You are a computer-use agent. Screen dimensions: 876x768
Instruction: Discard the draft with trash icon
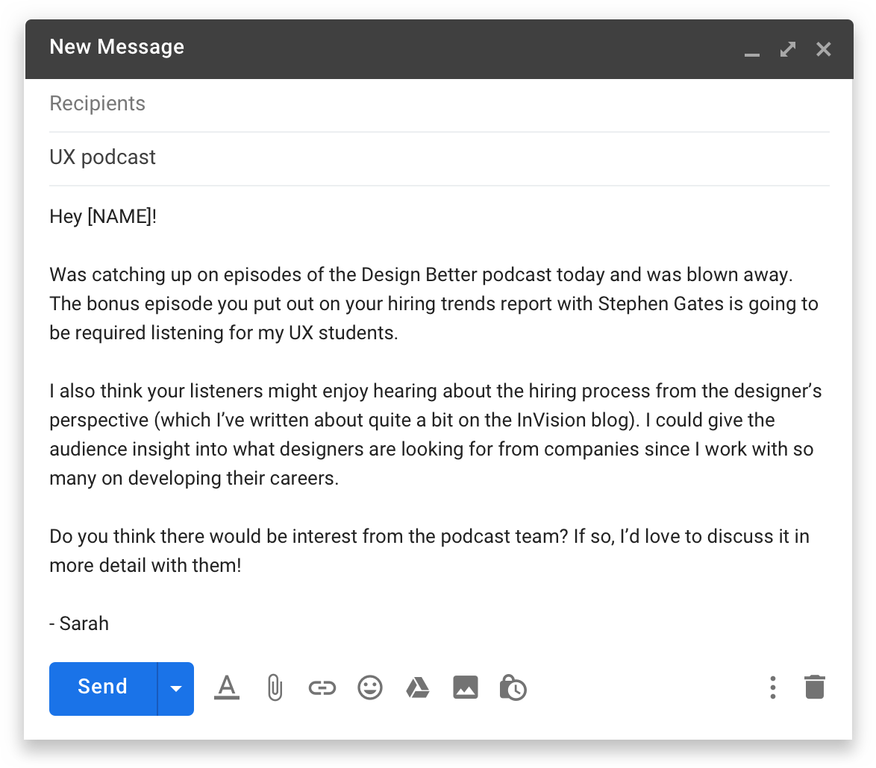tap(815, 687)
